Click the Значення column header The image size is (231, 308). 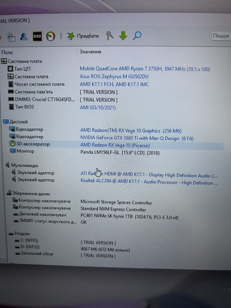(90, 52)
